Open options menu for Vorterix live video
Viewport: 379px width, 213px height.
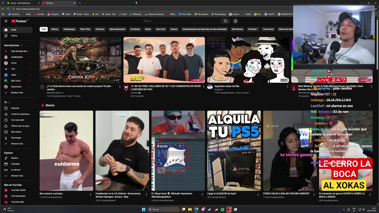click(204, 86)
